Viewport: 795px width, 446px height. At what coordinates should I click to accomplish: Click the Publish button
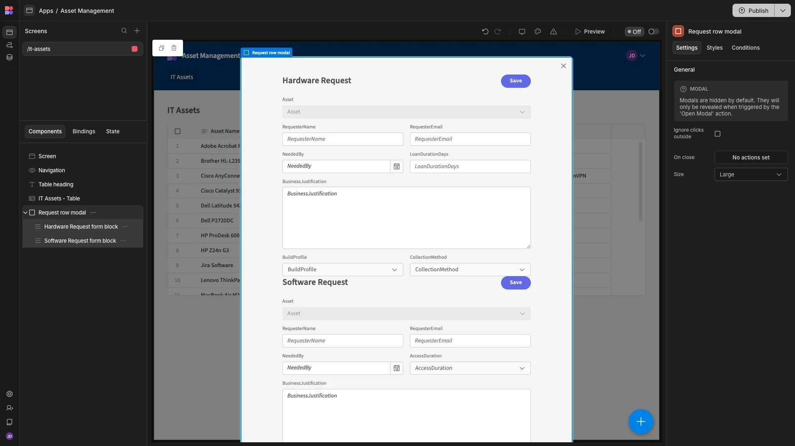[x=753, y=10]
